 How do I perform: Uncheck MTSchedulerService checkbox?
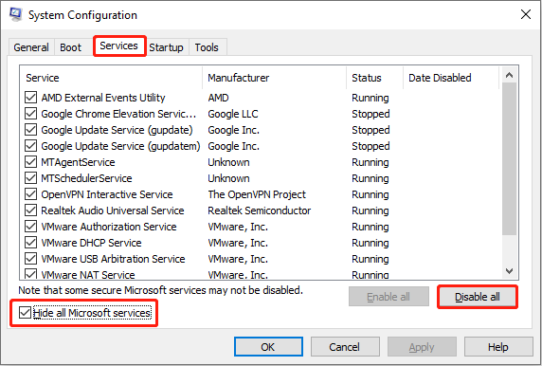coord(30,178)
